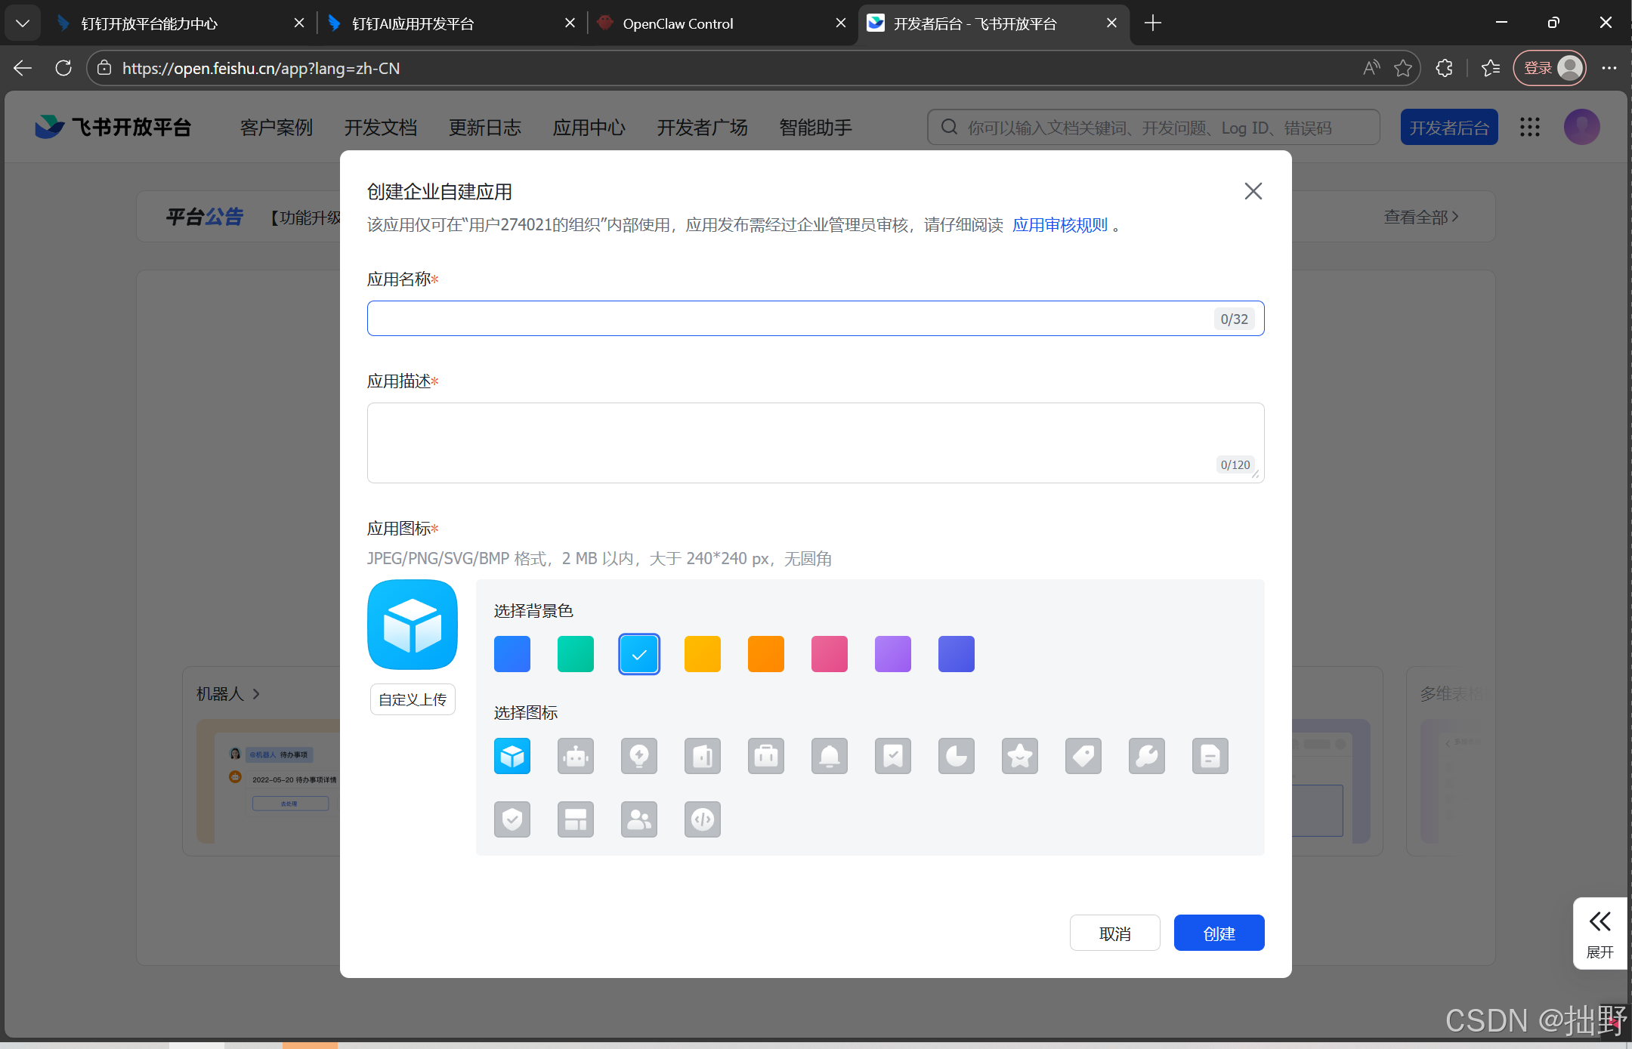Image resolution: width=1632 pixels, height=1049 pixels.
Task: Click the blue 创建 button
Action: 1219,933
